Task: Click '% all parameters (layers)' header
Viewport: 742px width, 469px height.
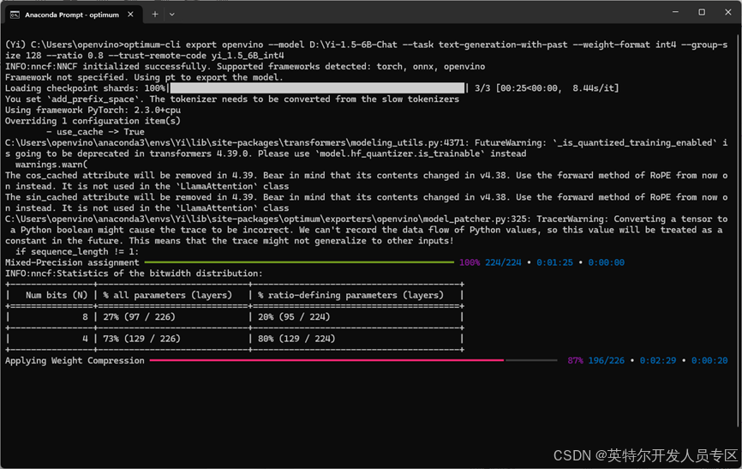Action: (168, 295)
